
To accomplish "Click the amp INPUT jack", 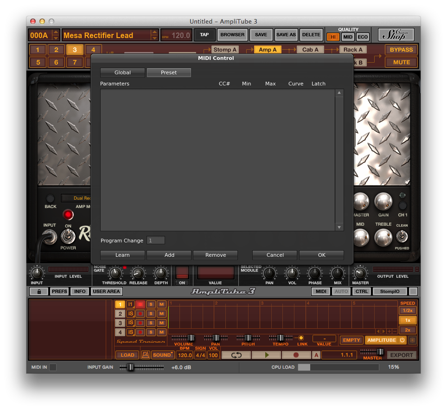I will click(50, 237).
